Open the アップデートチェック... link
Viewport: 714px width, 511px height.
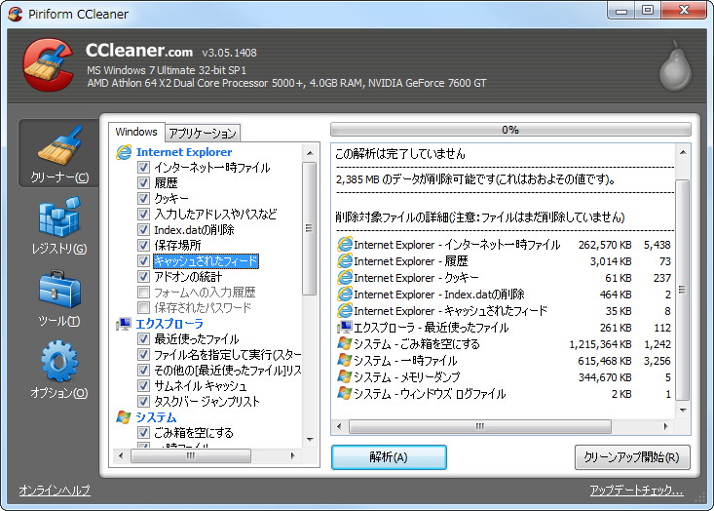[637, 491]
